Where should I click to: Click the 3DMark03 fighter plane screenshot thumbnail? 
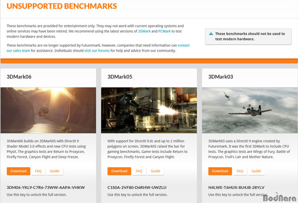250,110
